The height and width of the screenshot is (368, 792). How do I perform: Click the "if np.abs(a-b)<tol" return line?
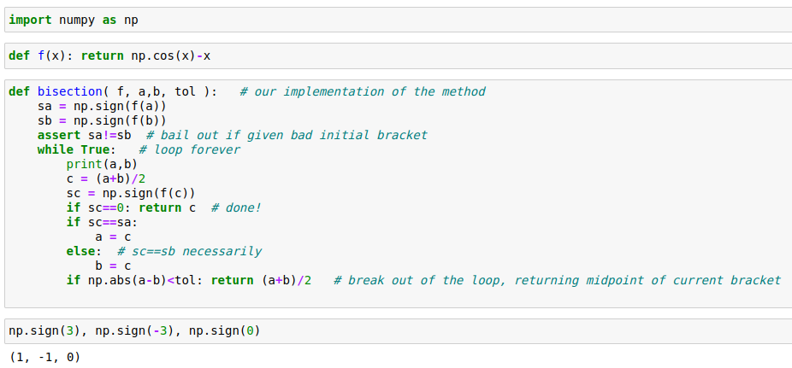tap(188, 280)
